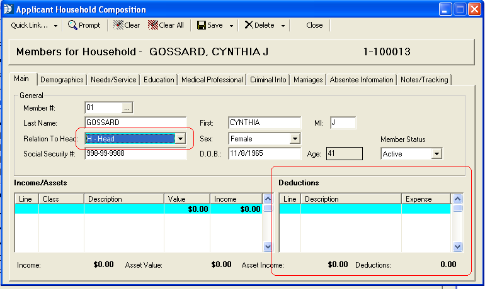Image resolution: width=485 pixels, height=289 pixels.
Task: Expand the Quick Link dropdown
Action: coord(56,26)
